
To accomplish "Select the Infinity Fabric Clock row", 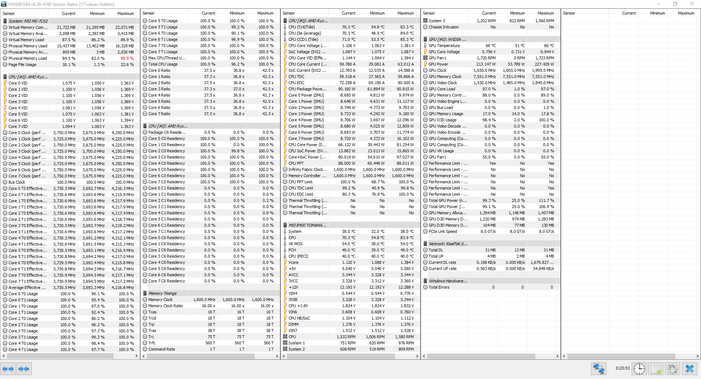I will (350, 169).
